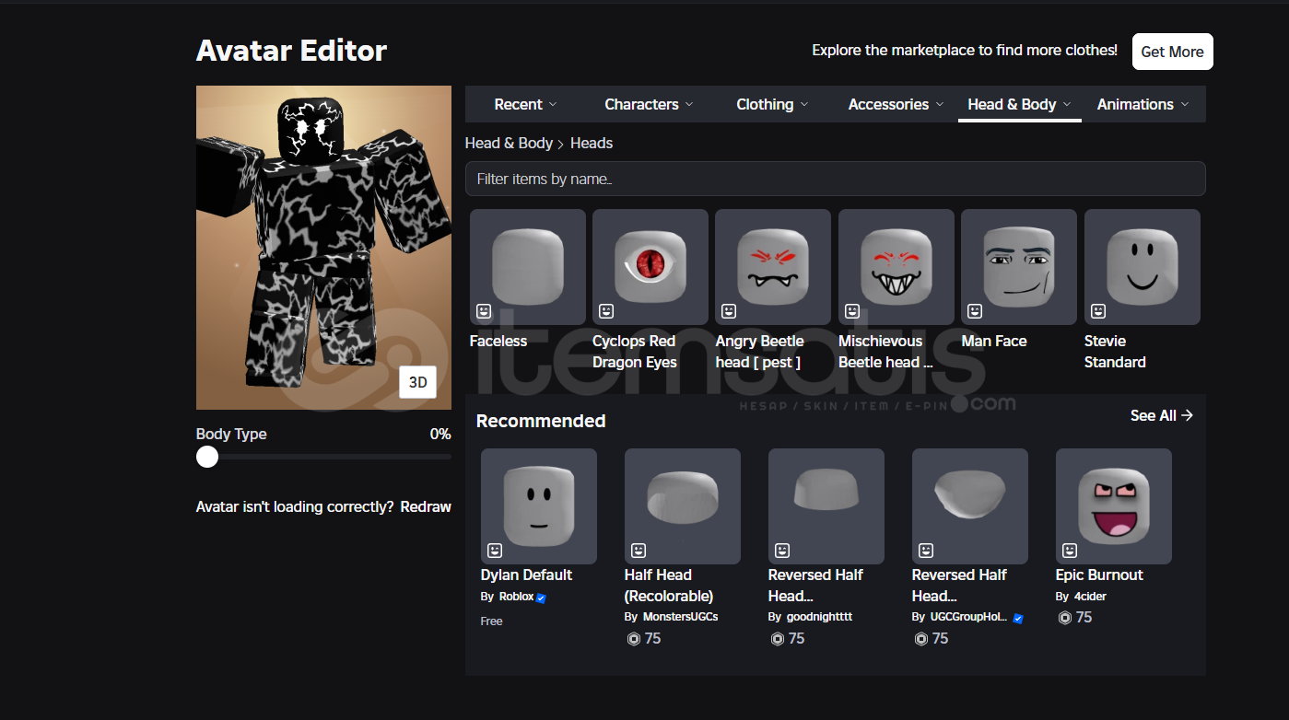
Task: Click See All recommended items
Action: click(1162, 415)
